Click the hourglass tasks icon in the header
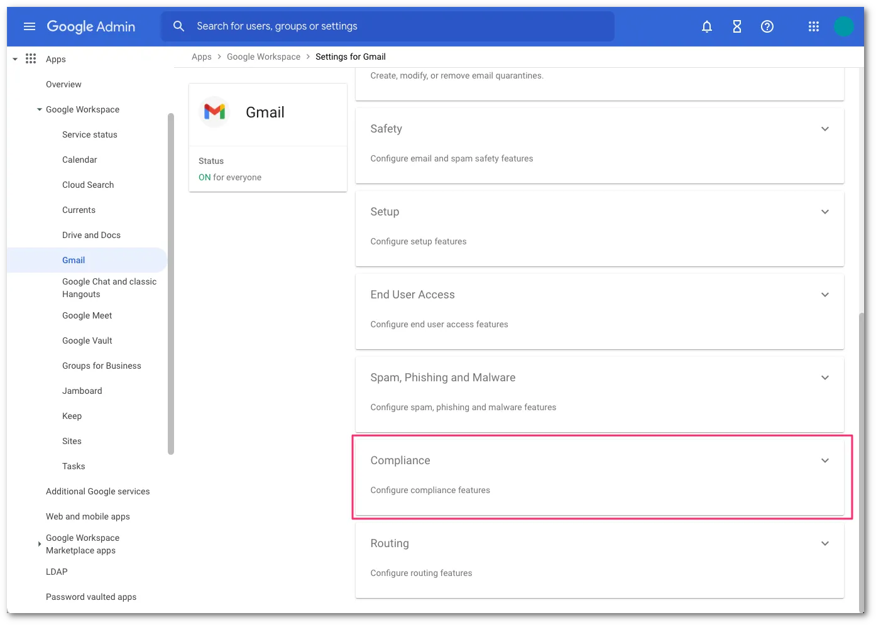Viewport: 876px width, 625px height. 736,26
